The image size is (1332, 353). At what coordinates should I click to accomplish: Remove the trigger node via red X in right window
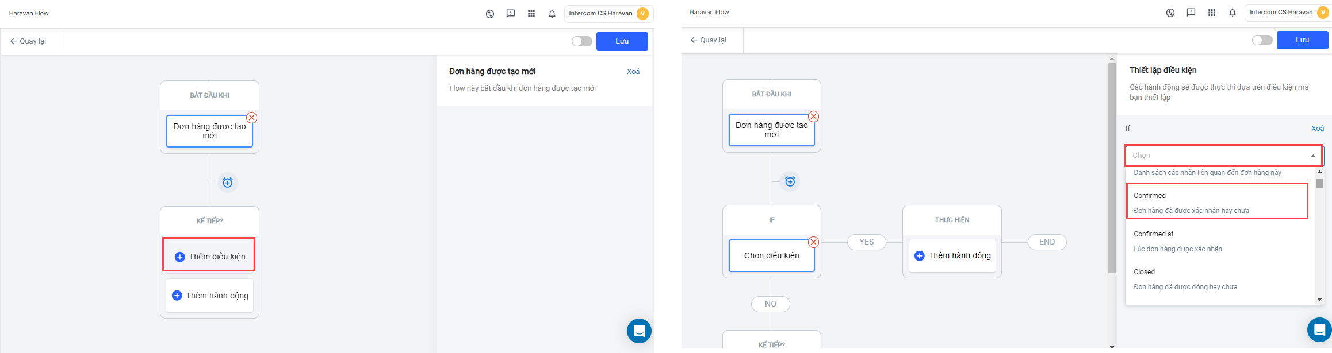tap(813, 117)
